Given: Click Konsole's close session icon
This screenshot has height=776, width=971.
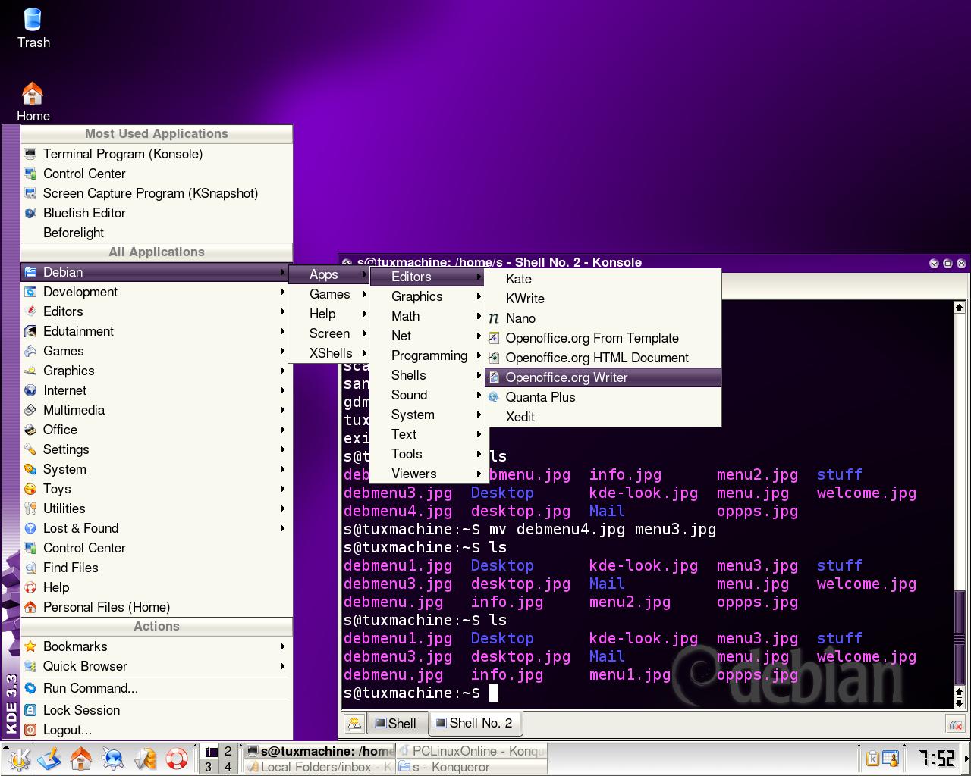Looking at the screenshot, I should 955,725.
